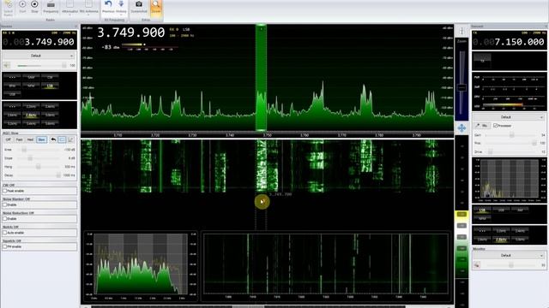The height and width of the screenshot is (308, 549).
Task: Set AGC to Fast
Action: pyautogui.click(x=19, y=139)
